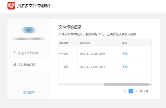166x108 pixels.
Task: Click the horizontal scrollbar's right arrow
Action: 151,84
